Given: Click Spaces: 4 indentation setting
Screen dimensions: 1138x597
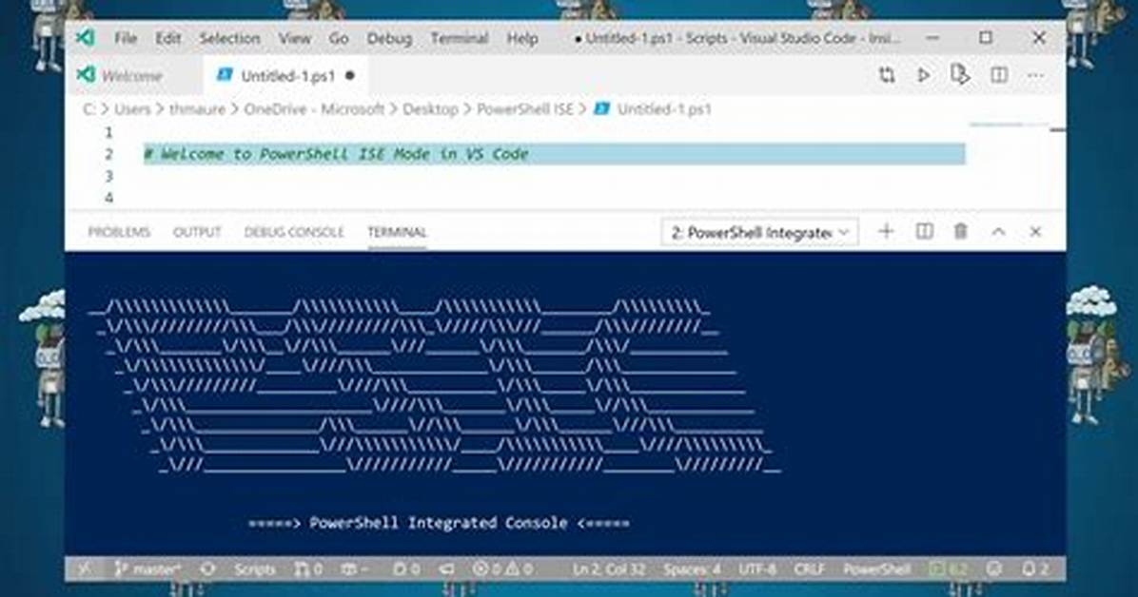Looking at the screenshot, I should [692, 569].
